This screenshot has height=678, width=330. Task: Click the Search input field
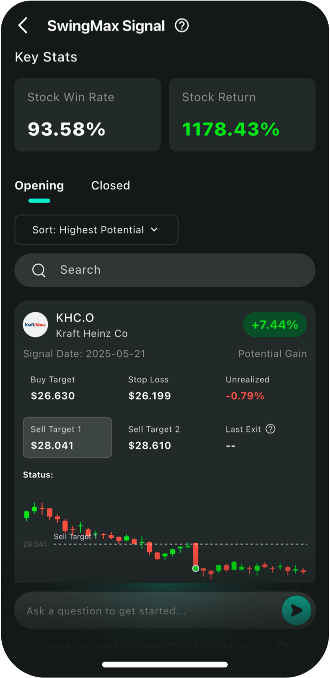coord(178,270)
